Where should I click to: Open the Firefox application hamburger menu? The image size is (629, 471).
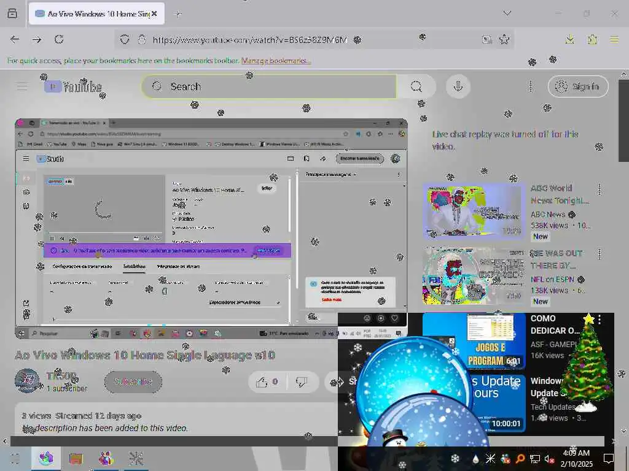pos(614,39)
